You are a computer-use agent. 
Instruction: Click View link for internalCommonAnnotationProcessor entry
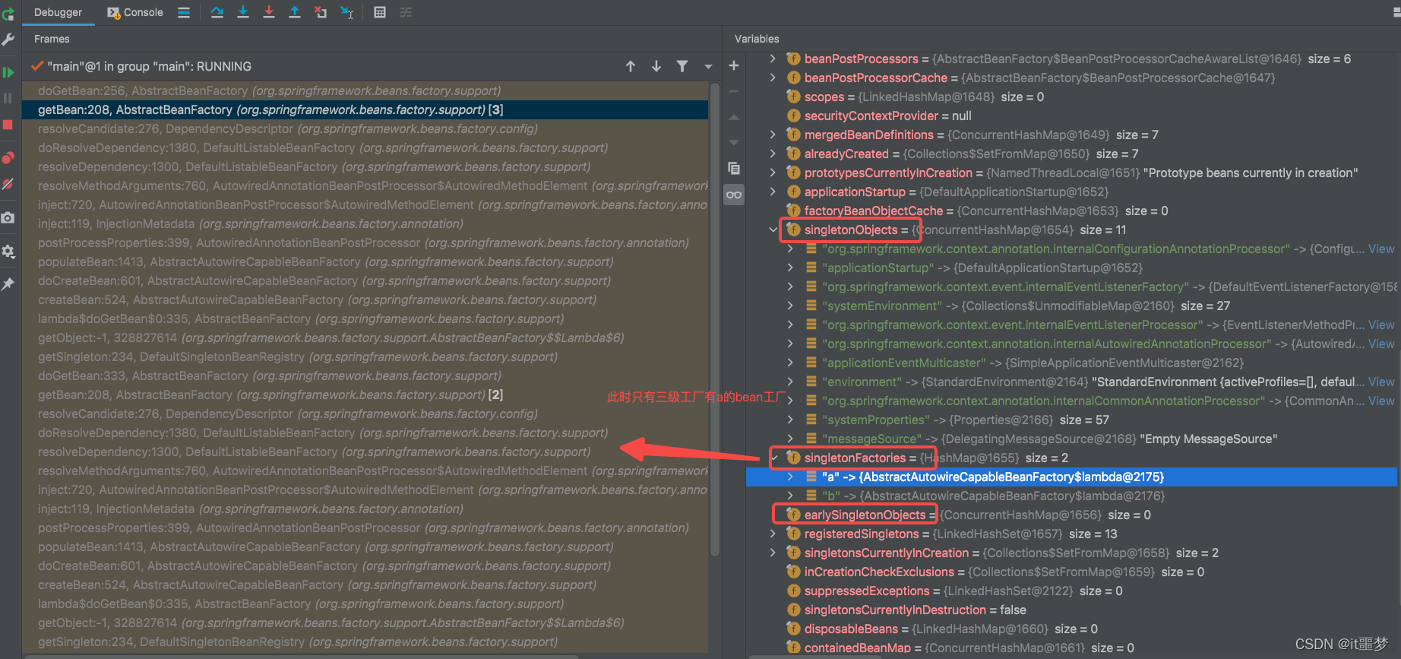[x=1381, y=401]
